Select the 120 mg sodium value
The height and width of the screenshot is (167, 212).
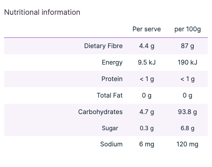(188, 144)
